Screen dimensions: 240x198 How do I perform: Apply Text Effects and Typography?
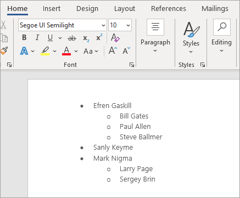point(24,51)
